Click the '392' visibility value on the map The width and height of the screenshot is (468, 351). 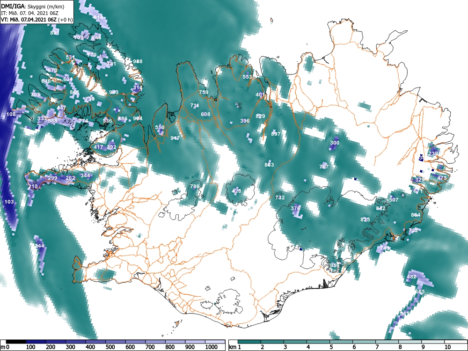pos(111,147)
